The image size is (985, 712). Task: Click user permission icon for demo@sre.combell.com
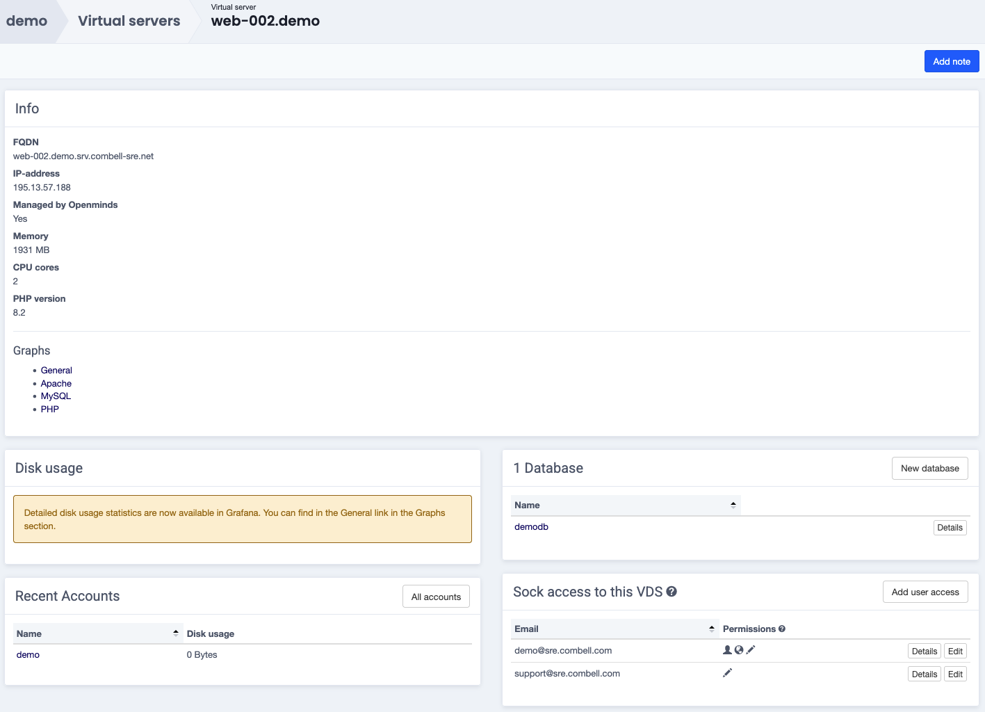tap(727, 650)
